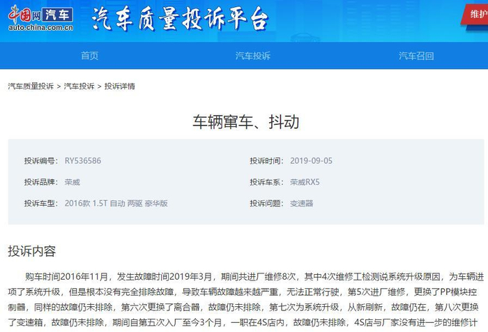The image size is (488, 332).
Task: Click the 中国网汽车 logo
Action: (x=40, y=18)
